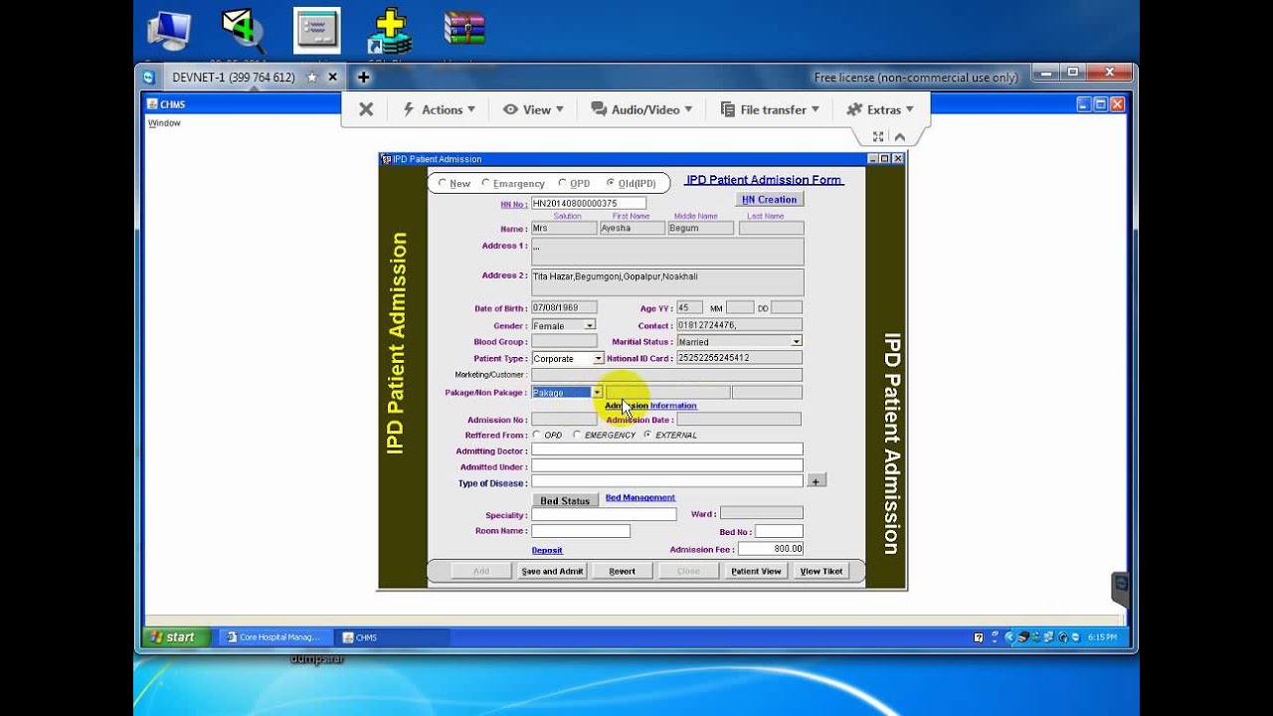Open the Window menu in CHMS
Image resolution: width=1273 pixels, height=716 pixels.
tap(164, 123)
